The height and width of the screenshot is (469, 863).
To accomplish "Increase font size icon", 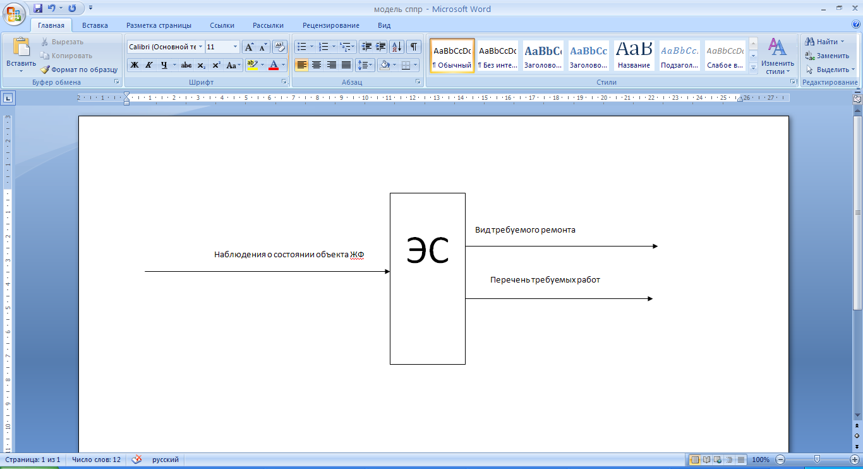I will click(x=249, y=47).
